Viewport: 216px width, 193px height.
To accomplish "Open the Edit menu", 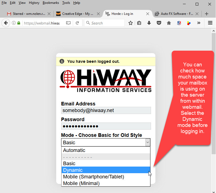I will click(13, 3).
